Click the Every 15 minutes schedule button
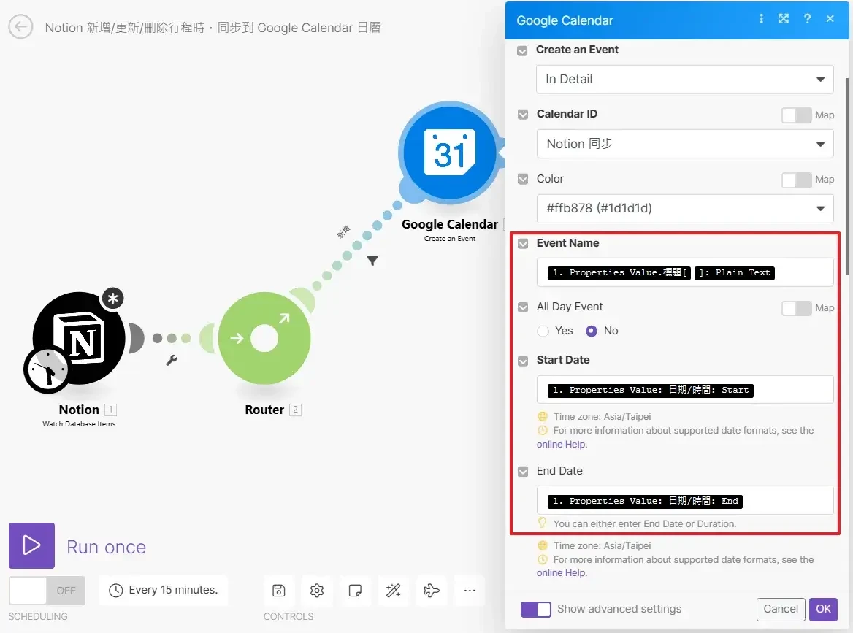This screenshot has width=853, height=633. [x=164, y=591]
